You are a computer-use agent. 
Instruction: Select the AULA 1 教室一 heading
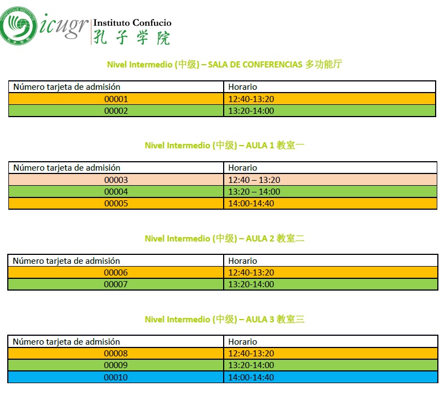[x=224, y=145]
